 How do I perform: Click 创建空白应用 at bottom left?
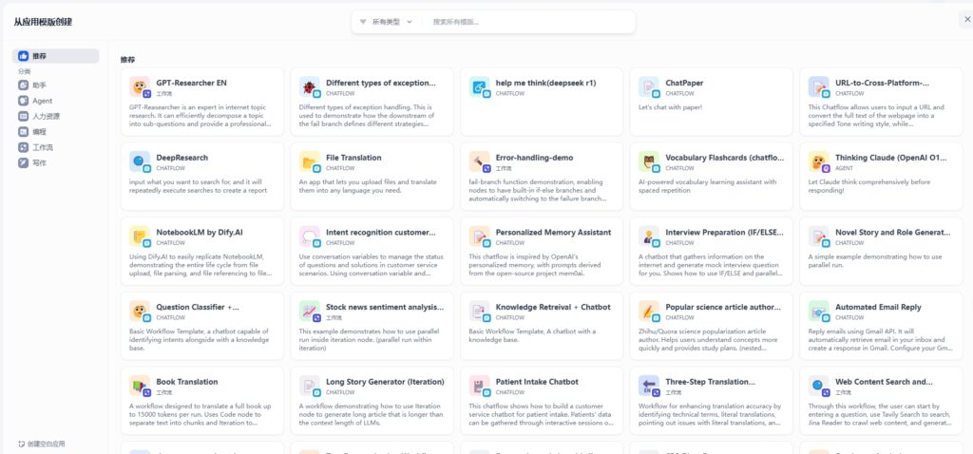pyautogui.click(x=43, y=444)
